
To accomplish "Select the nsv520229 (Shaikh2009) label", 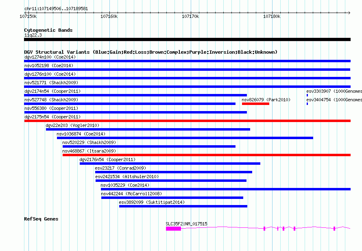I will tap(89, 142).
